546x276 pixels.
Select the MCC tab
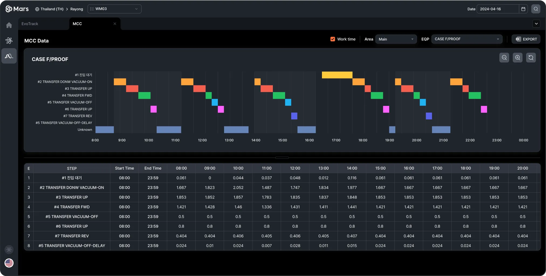pyautogui.click(x=77, y=23)
